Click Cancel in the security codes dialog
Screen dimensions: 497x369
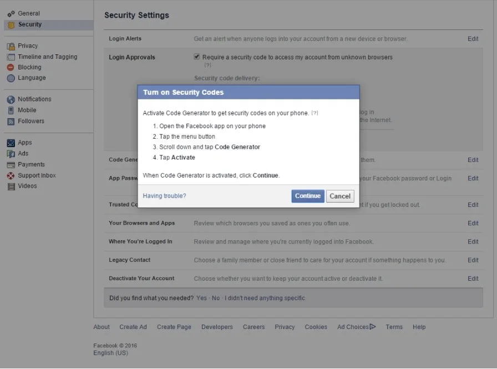tap(340, 196)
